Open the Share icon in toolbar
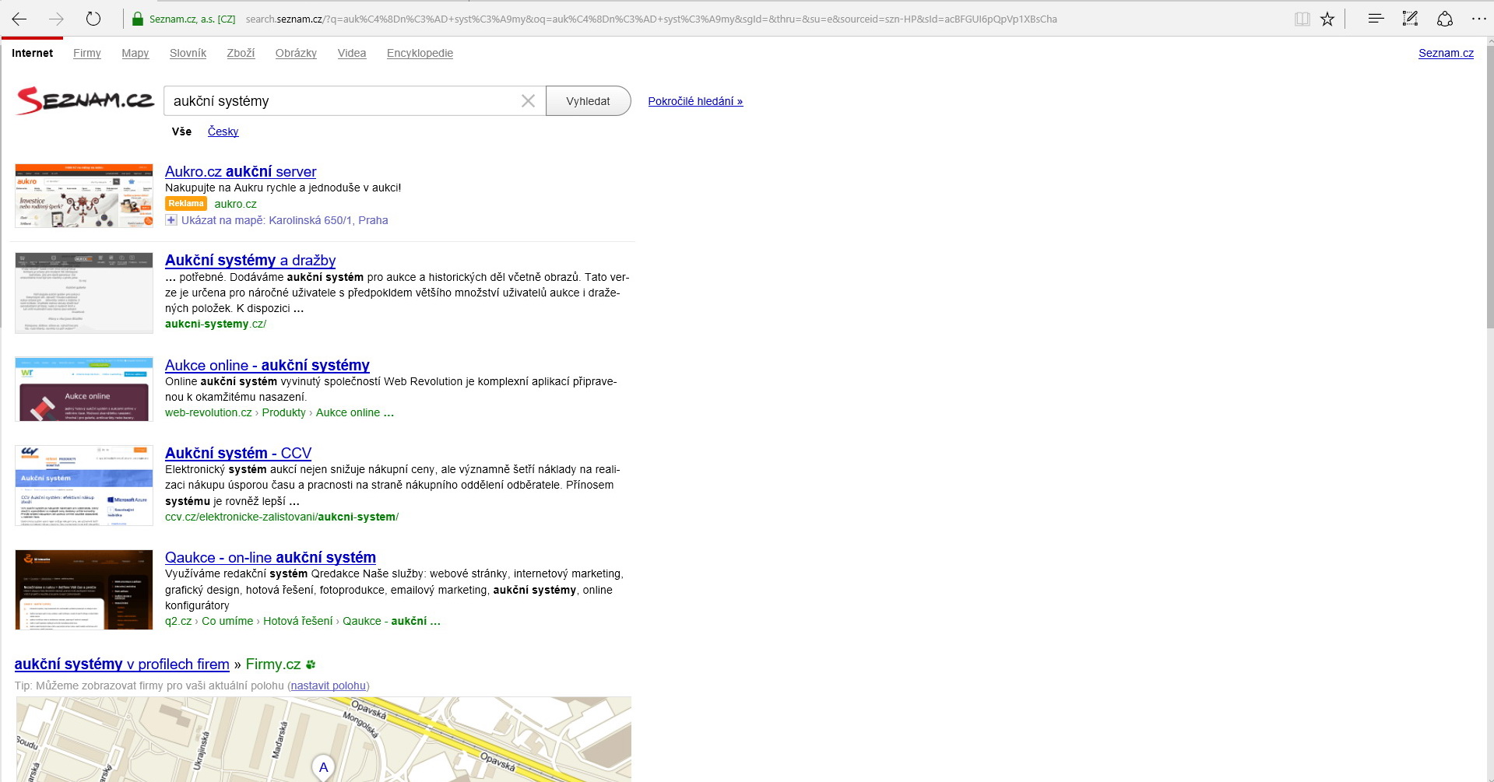1494x782 pixels. [x=1445, y=19]
